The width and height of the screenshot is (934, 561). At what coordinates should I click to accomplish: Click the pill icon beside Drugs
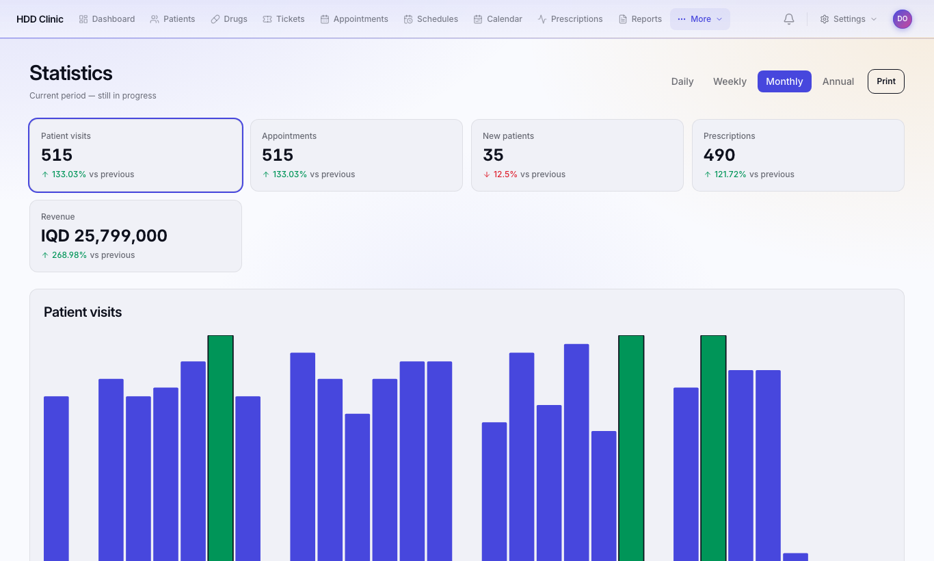tap(215, 19)
